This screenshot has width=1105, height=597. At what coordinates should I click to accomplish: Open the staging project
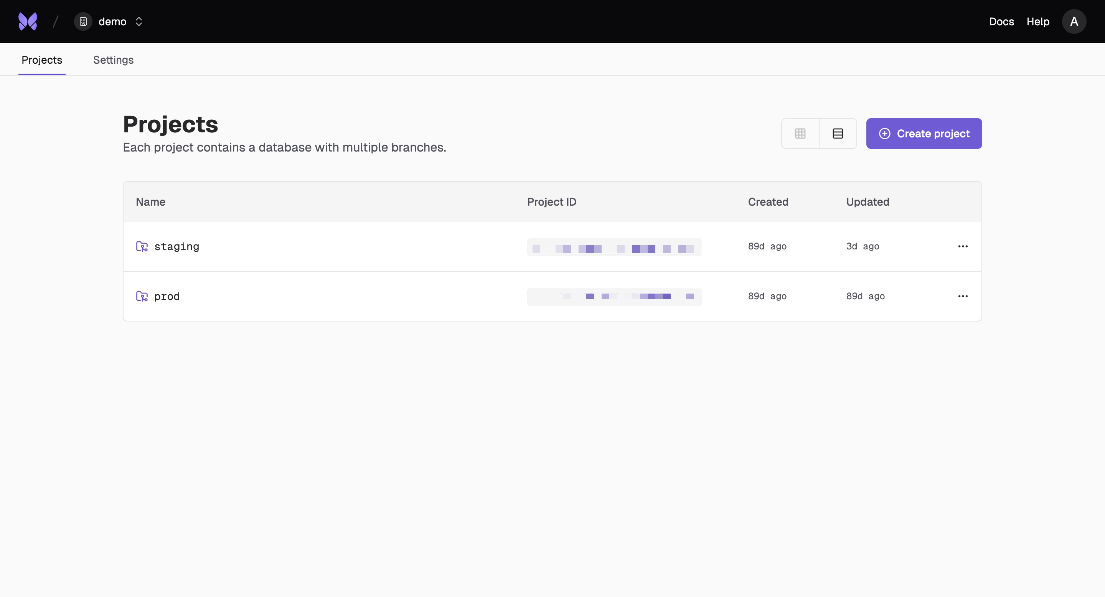click(177, 246)
